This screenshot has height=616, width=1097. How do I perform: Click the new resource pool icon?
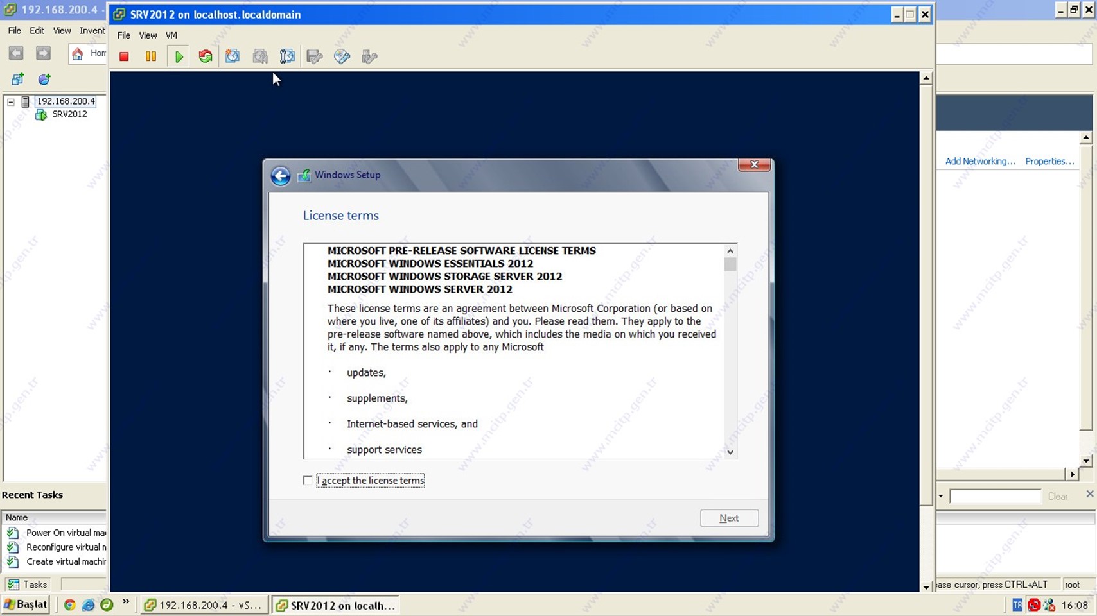pos(44,79)
